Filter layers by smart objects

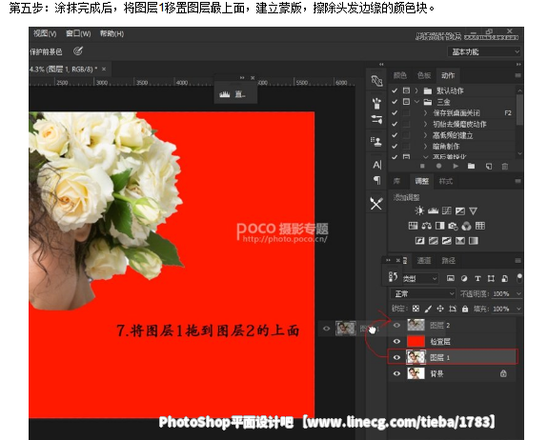click(505, 278)
